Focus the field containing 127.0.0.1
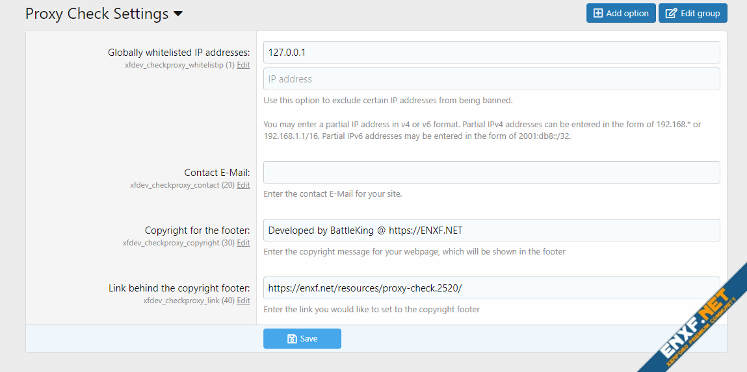 coord(491,53)
